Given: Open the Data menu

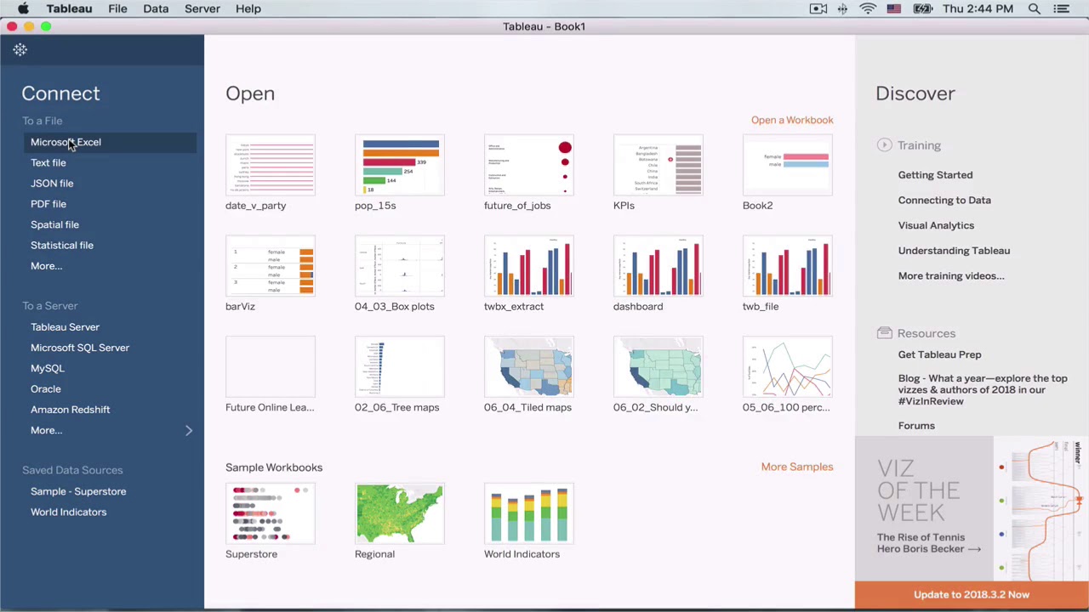Looking at the screenshot, I should (156, 8).
